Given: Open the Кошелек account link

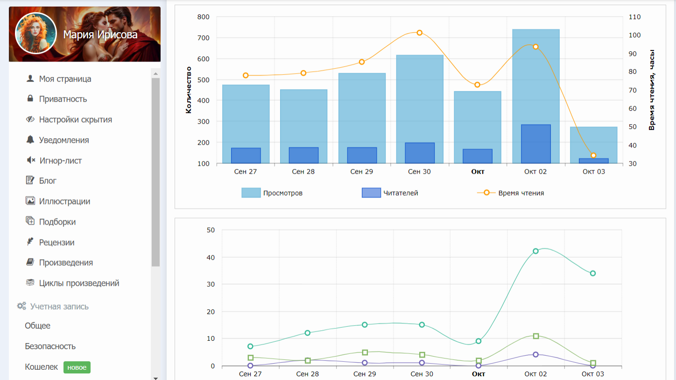Looking at the screenshot, I should (42, 367).
